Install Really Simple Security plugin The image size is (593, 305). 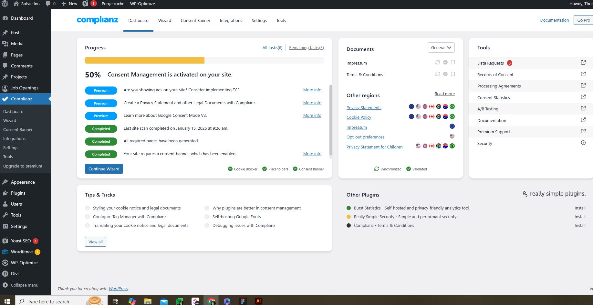coord(580,217)
